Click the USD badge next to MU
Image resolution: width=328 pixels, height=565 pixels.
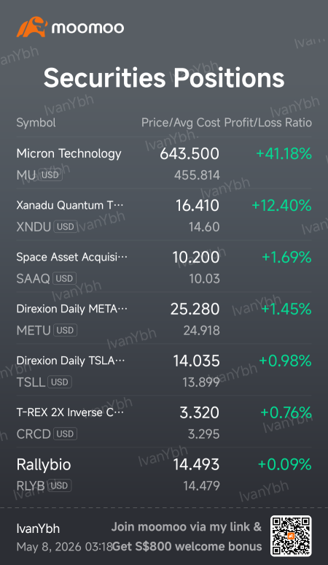coord(50,175)
